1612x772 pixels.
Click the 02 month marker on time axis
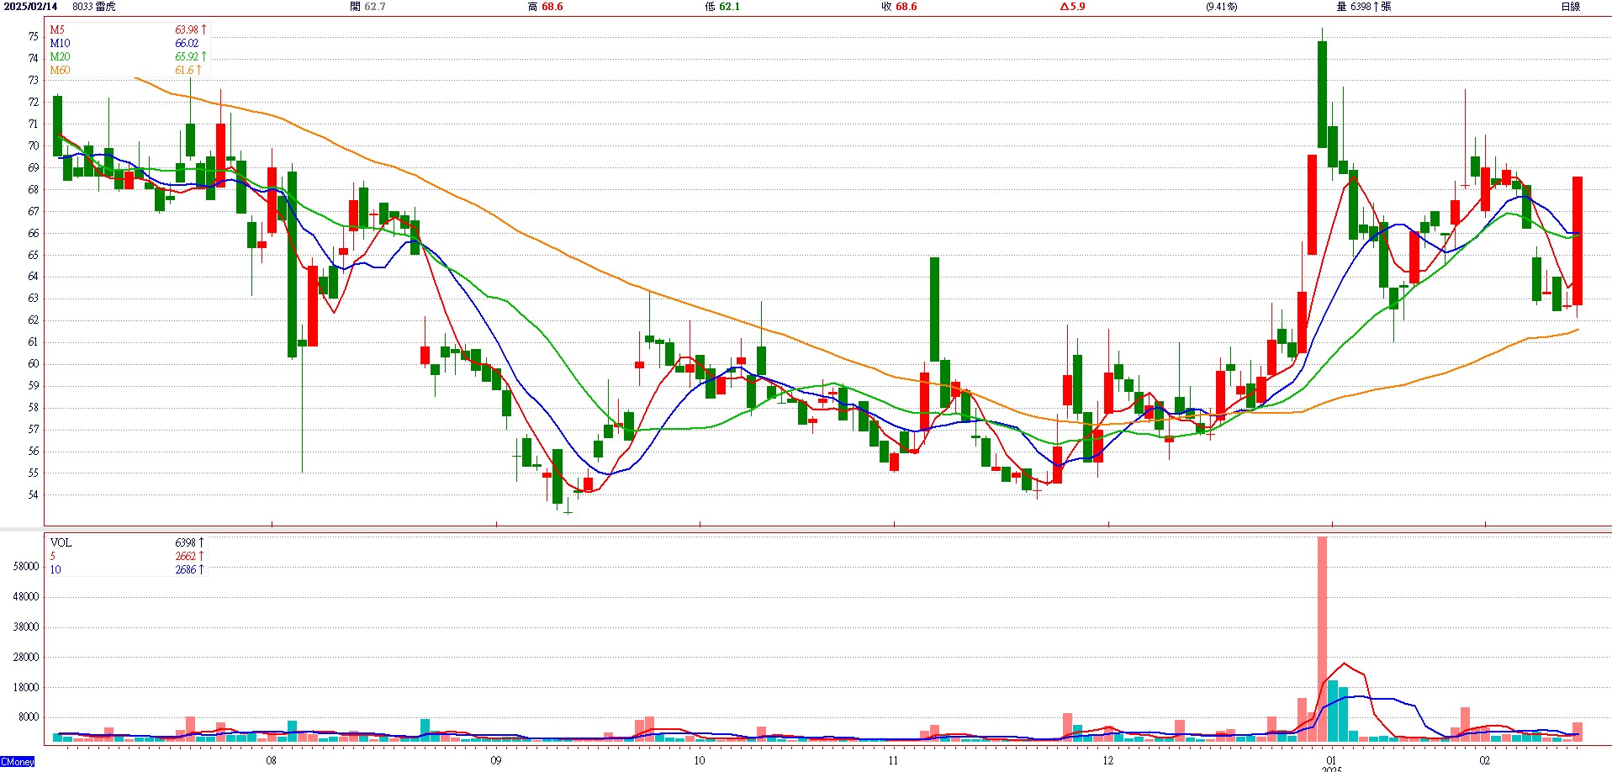pyautogui.click(x=1485, y=761)
